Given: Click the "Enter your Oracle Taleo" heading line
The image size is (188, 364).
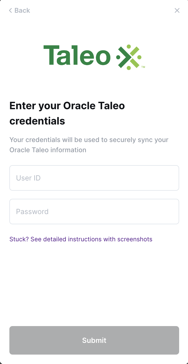Looking at the screenshot, I should pyautogui.click(x=67, y=106).
